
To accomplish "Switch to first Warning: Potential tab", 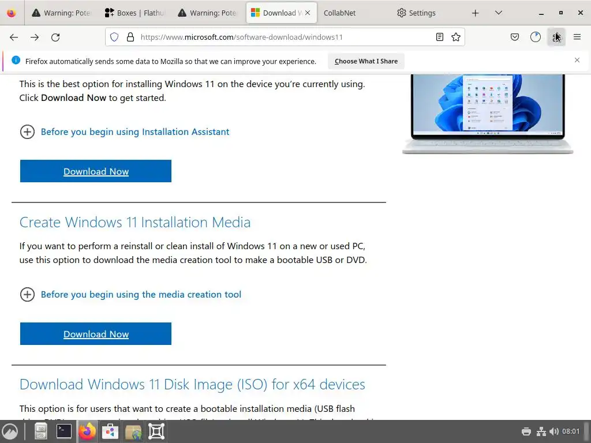I will coord(62,13).
